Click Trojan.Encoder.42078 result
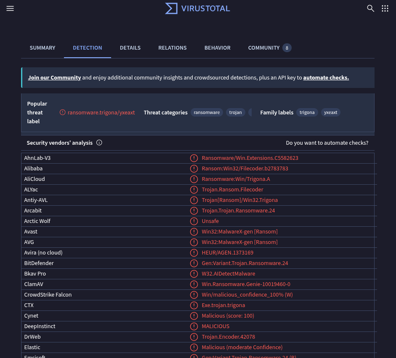Screen dimensions: 396x358 tap(229, 337)
